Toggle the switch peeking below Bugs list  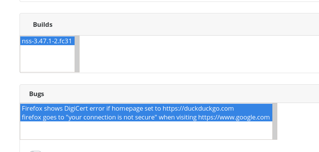(36, 151)
